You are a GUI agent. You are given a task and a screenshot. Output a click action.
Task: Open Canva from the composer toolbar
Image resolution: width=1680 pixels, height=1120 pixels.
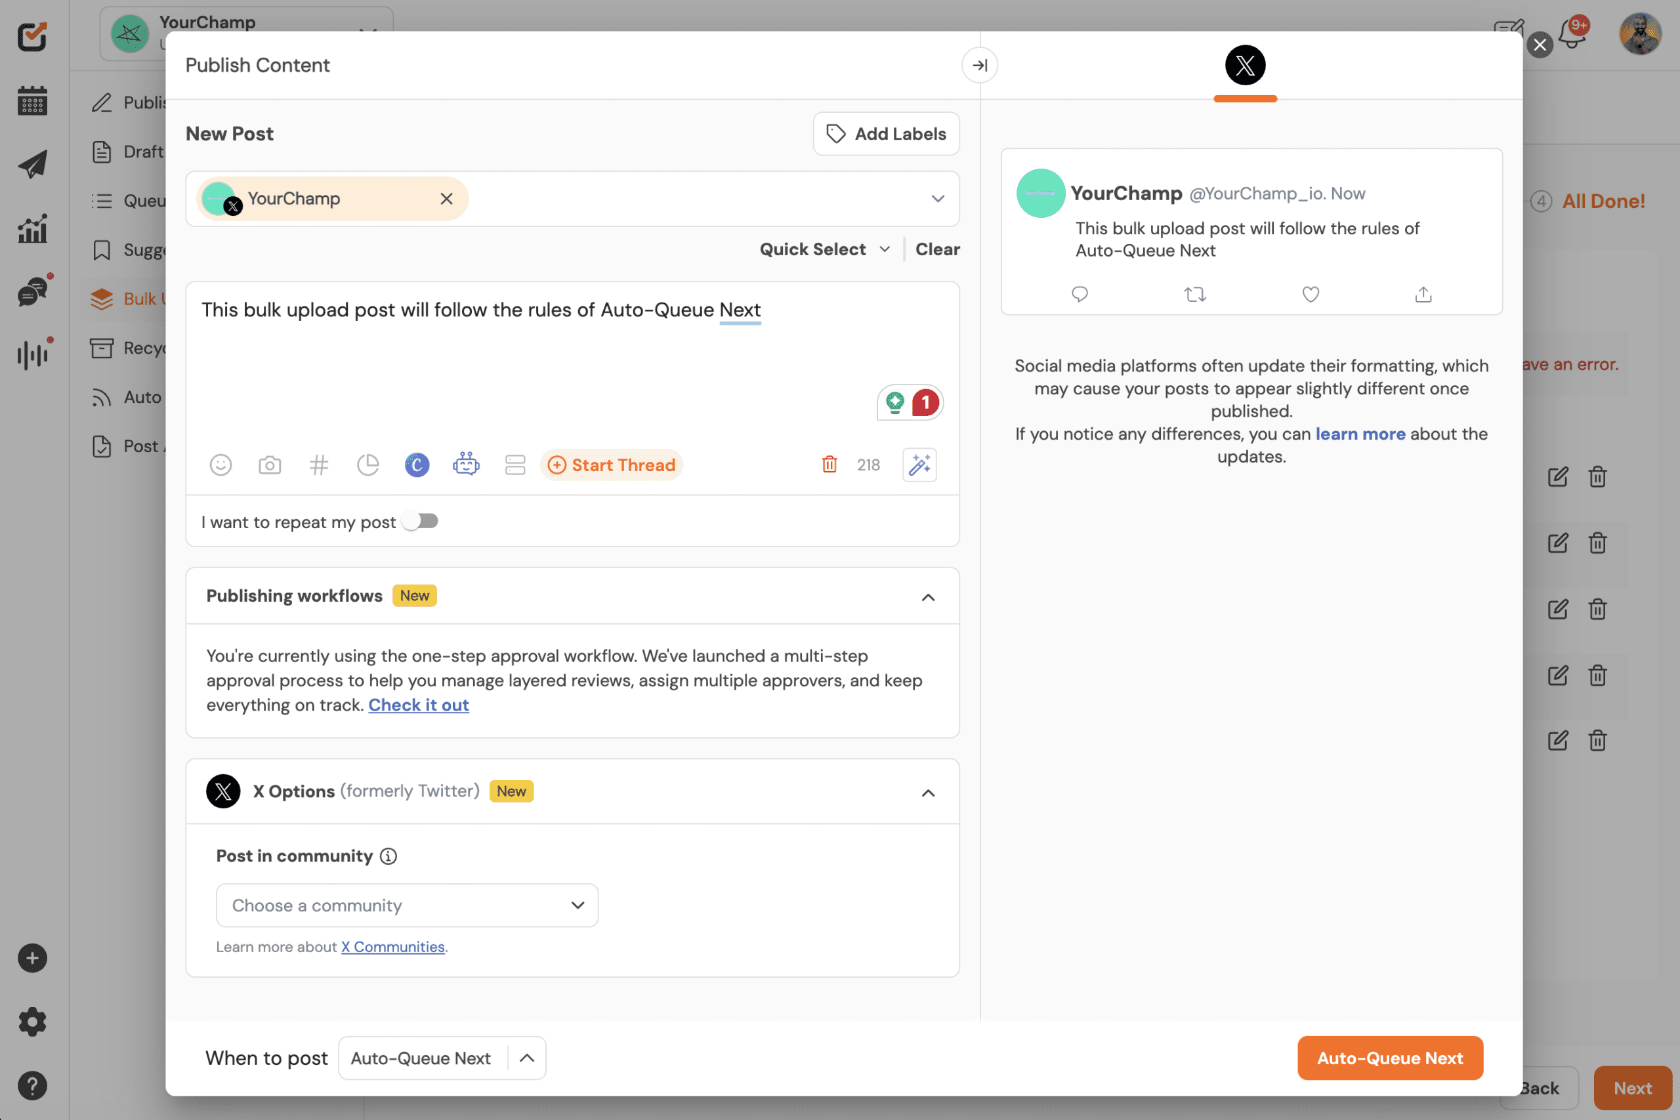tap(417, 465)
